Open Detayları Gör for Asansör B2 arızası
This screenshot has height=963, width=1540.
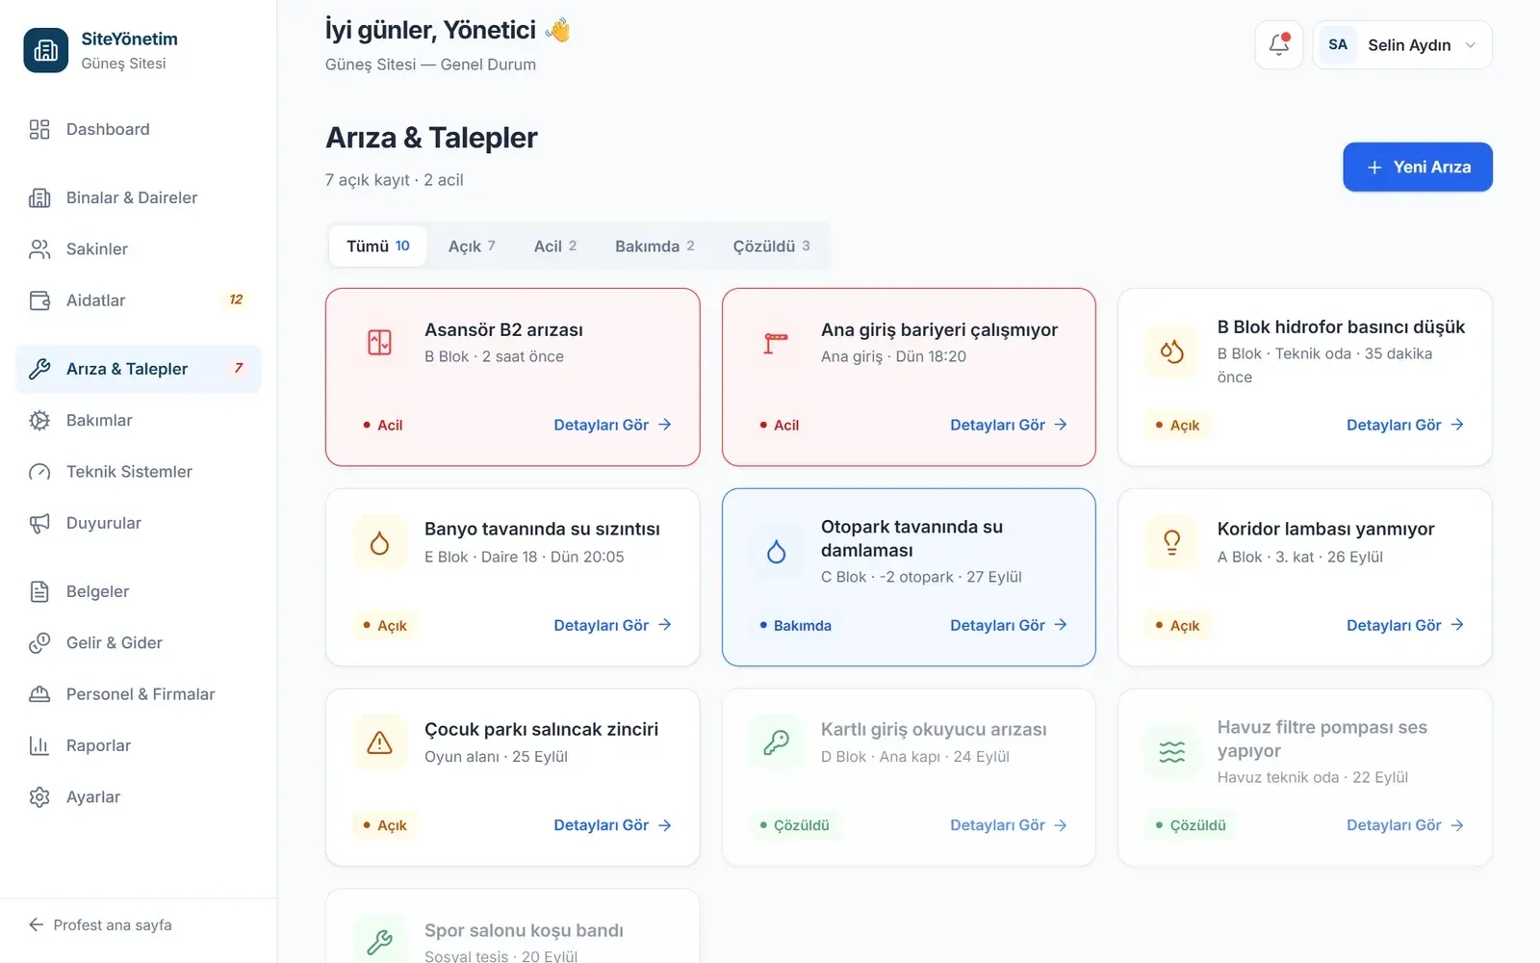(x=612, y=425)
